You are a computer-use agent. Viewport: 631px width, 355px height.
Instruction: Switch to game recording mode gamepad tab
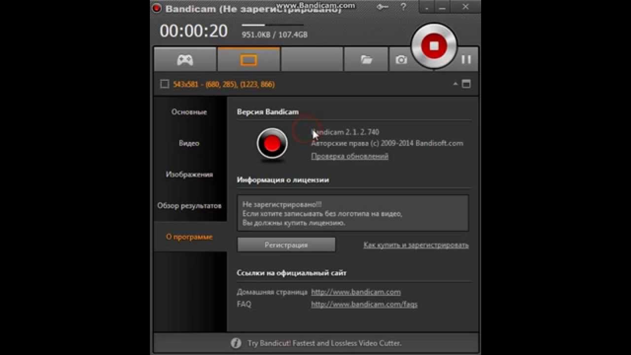(x=185, y=60)
